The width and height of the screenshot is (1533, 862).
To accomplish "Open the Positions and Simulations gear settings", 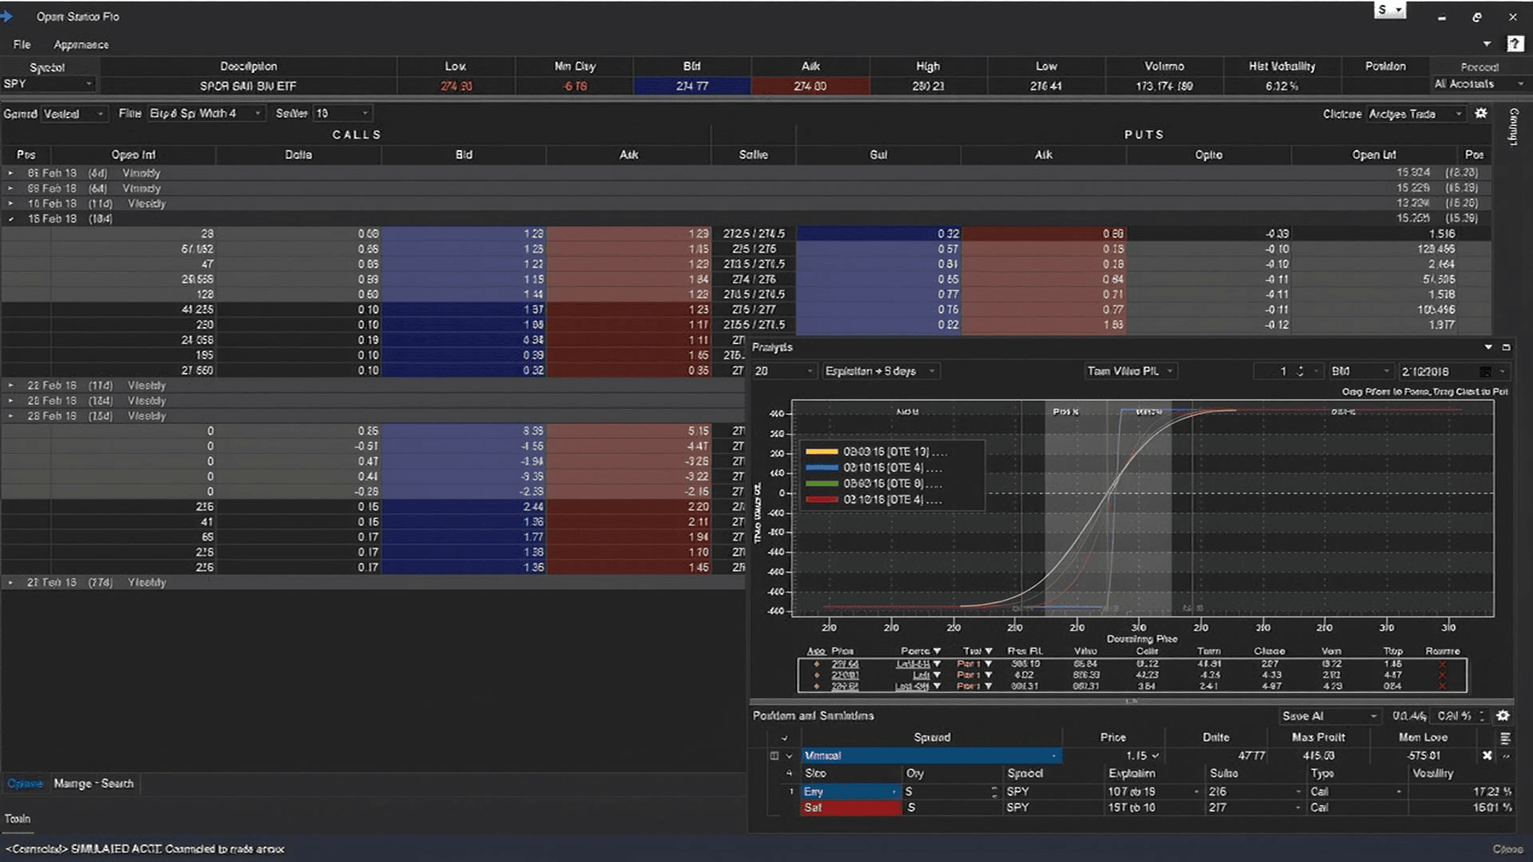I will [1503, 716].
